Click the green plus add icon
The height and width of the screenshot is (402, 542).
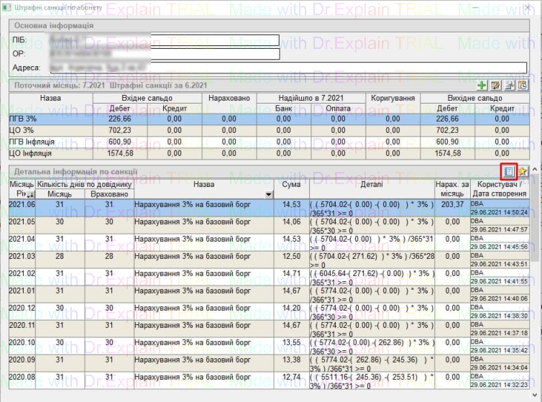pyautogui.click(x=482, y=86)
